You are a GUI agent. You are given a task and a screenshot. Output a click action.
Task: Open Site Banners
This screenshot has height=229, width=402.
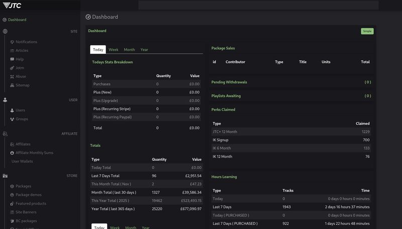coord(26,212)
